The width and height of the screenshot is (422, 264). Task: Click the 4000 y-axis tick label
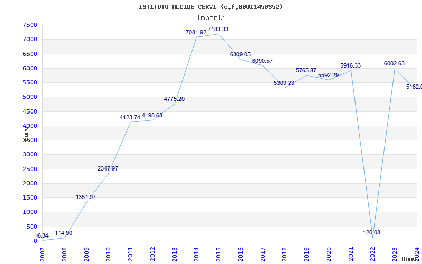(30, 126)
